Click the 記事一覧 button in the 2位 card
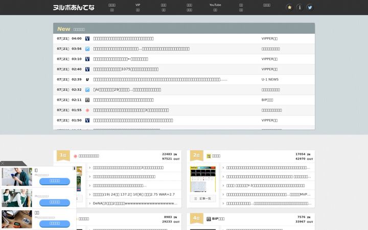This screenshot has height=230, width=368. [202, 198]
